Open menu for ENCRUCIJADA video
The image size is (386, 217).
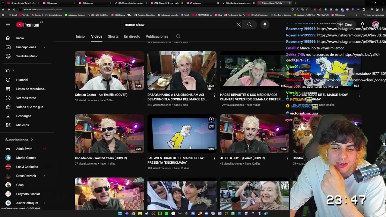pyautogui.click(x=214, y=159)
